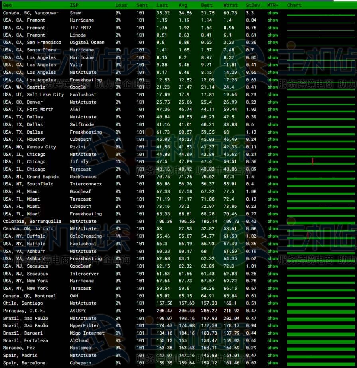Show MTR for Barcelona Cubepath row
The height and width of the screenshot is (368, 357).
pyautogui.click(x=273, y=363)
